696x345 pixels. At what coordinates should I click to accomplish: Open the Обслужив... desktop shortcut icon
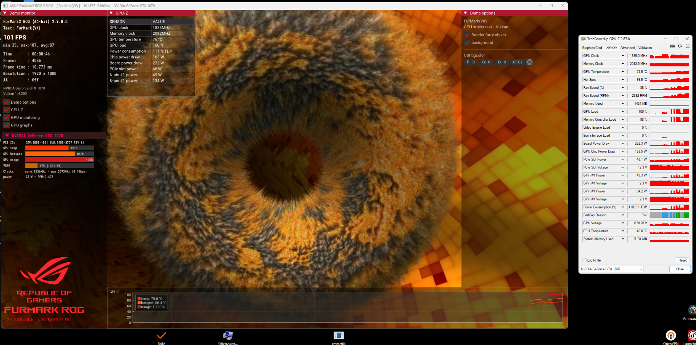tap(228, 335)
